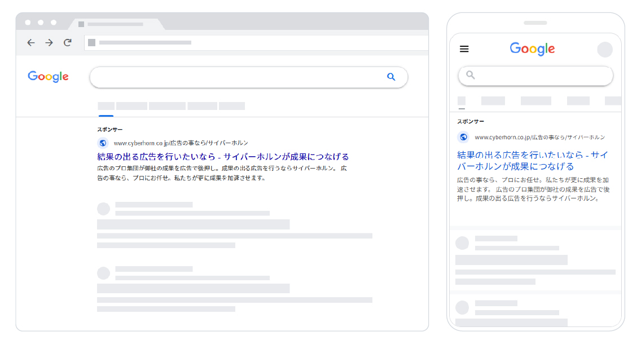The height and width of the screenshot is (362, 641).
Task: Select the first underlined mobile search tab
Action: coord(462,101)
